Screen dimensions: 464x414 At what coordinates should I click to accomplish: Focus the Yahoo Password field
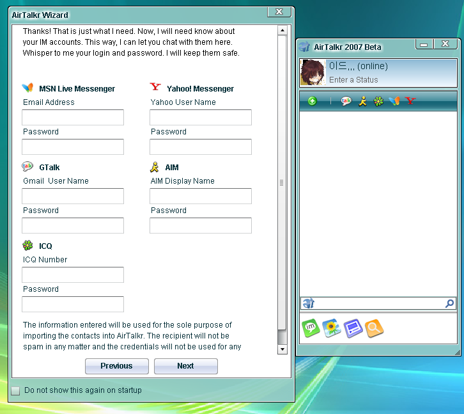pos(201,147)
